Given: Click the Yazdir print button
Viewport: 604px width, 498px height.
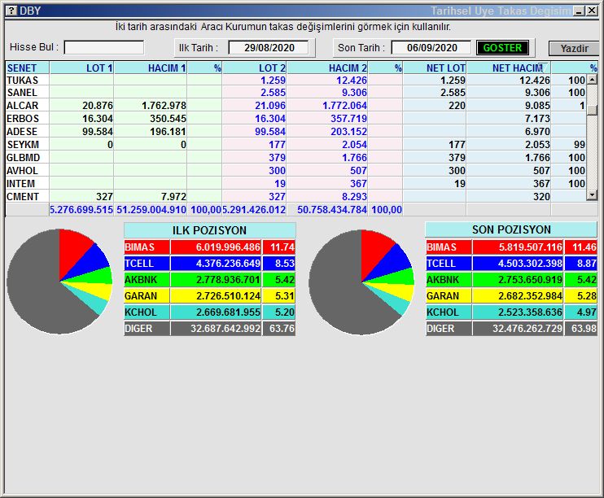Looking at the screenshot, I should click(574, 49).
